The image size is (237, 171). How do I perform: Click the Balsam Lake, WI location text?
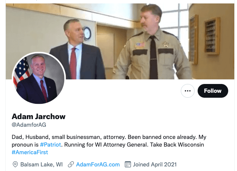click(41, 165)
